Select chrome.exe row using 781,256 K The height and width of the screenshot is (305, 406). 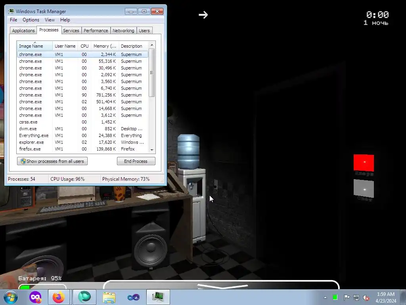82,95
